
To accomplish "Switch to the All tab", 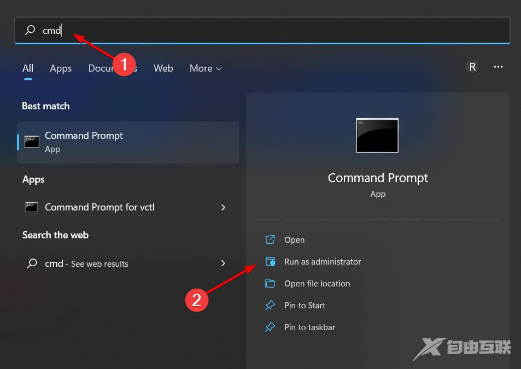I will (x=28, y=68).
